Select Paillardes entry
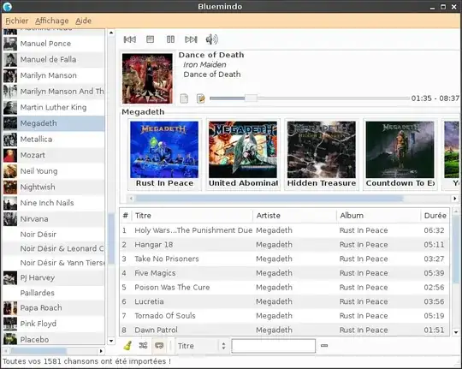Viewport: 462px width, 369px height. click(x=54, y=293)
